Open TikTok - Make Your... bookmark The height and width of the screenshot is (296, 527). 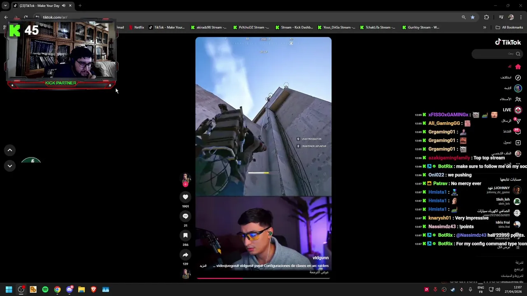[166, 28]
